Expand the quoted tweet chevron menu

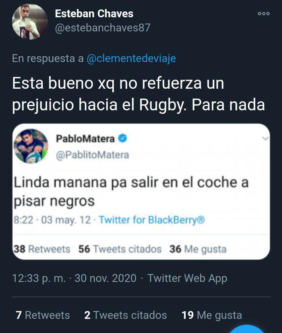[x=265, y=138]
